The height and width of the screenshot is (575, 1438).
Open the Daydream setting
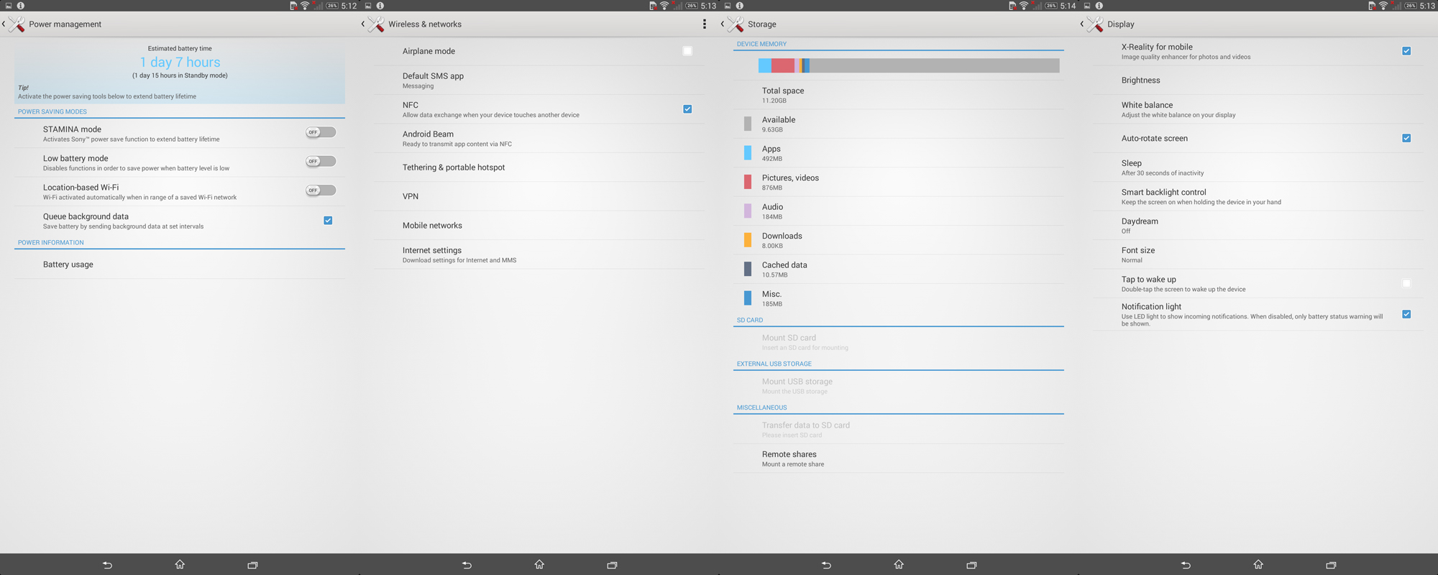tap(1139, 226)
